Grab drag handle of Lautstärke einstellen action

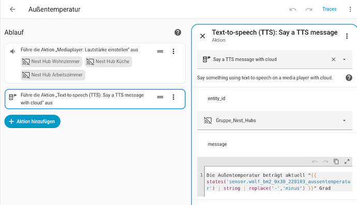(160, 52)
